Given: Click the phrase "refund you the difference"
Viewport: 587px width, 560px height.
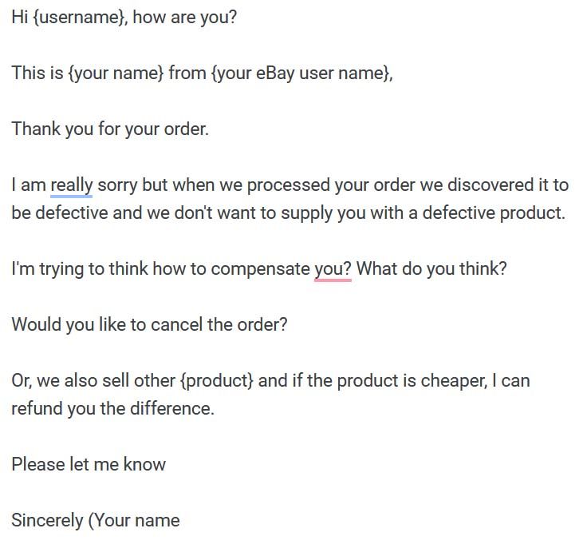Looking at the screenshot, I should (x=111, y=408).
